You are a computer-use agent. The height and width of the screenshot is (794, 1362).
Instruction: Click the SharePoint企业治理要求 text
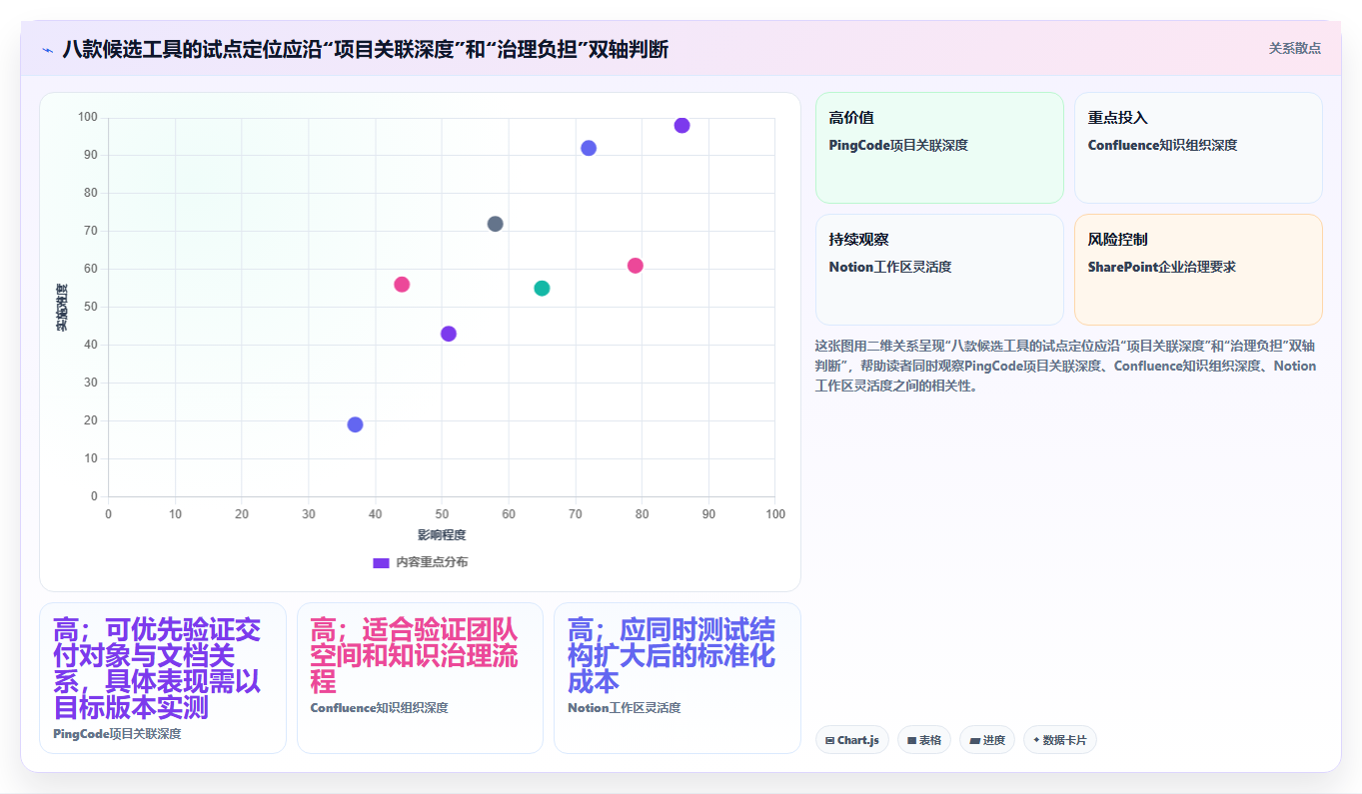[1164, 268]
